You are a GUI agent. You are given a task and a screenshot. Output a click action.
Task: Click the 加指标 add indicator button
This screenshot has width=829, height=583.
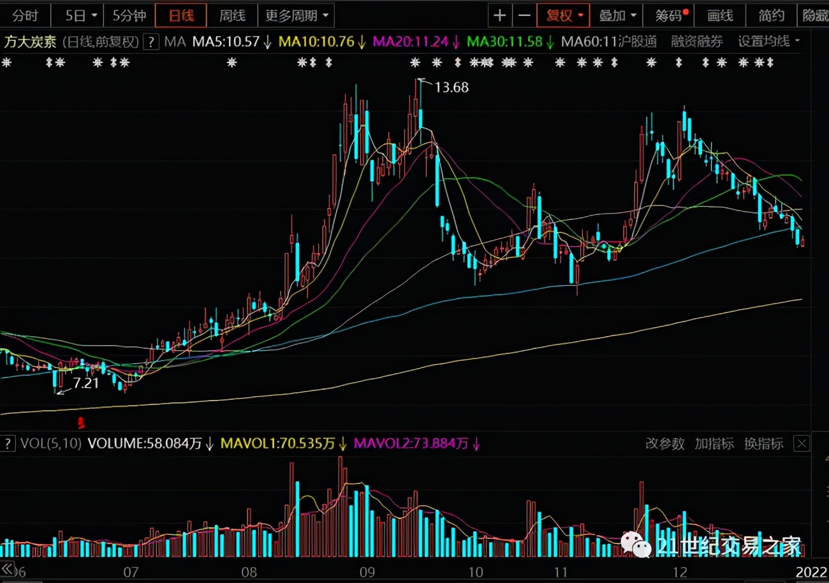[x=714, y=443]
